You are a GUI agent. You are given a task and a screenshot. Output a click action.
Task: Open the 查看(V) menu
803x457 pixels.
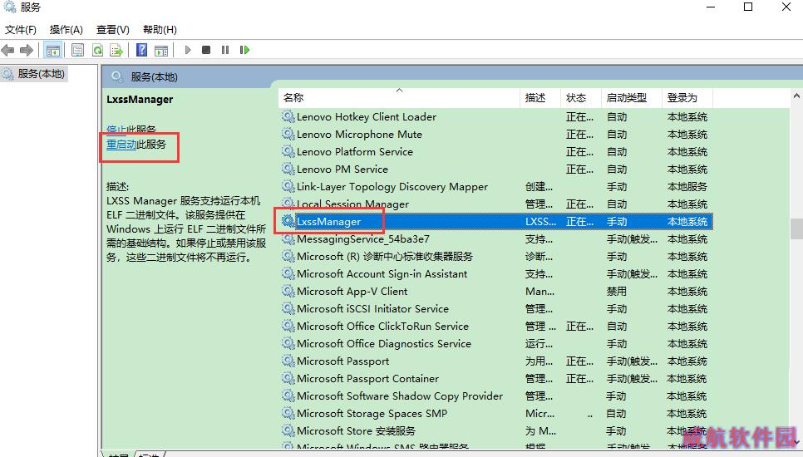(x=113, y=30)
